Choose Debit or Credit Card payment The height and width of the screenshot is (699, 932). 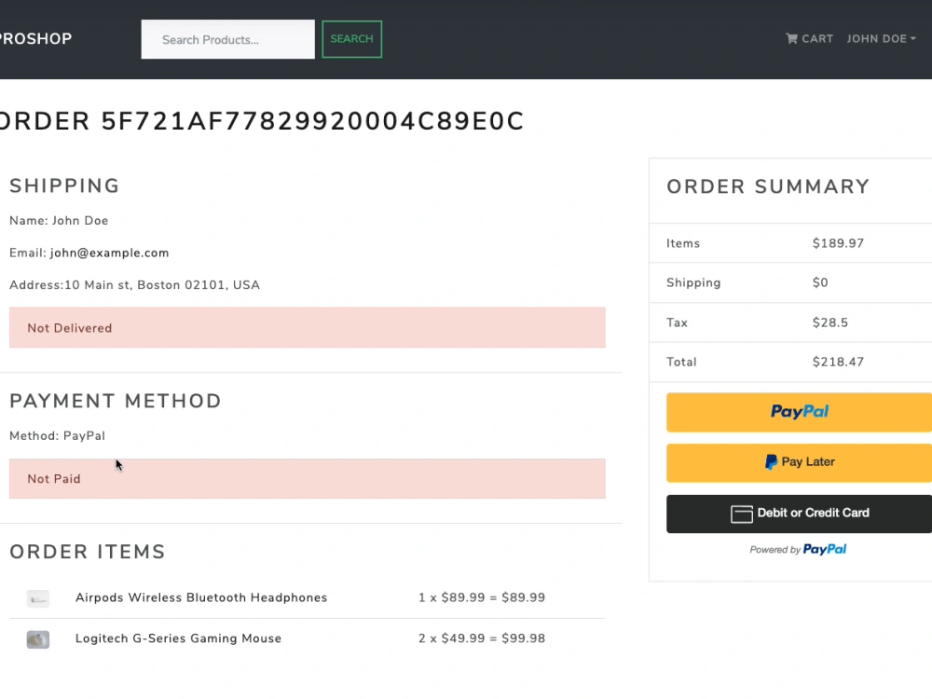[x=798, y=514]
